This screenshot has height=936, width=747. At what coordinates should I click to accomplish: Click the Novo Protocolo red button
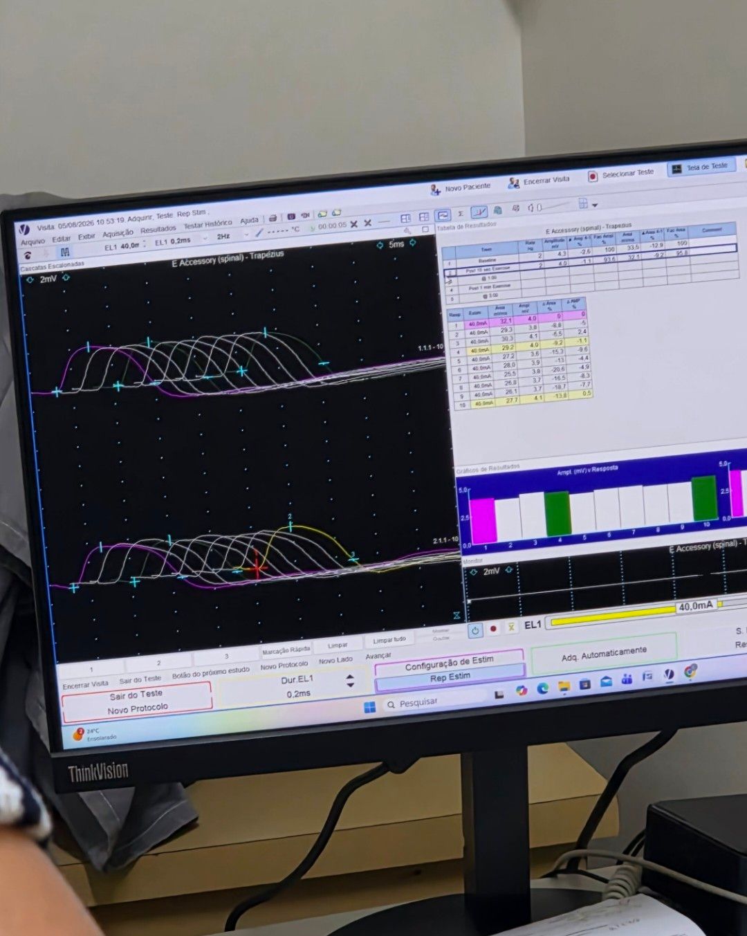138,708
